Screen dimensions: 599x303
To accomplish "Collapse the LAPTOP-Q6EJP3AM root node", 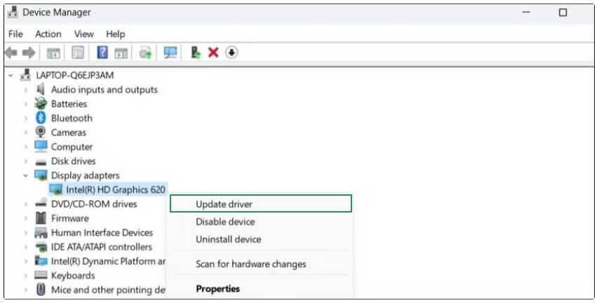I will click(11, 75).
